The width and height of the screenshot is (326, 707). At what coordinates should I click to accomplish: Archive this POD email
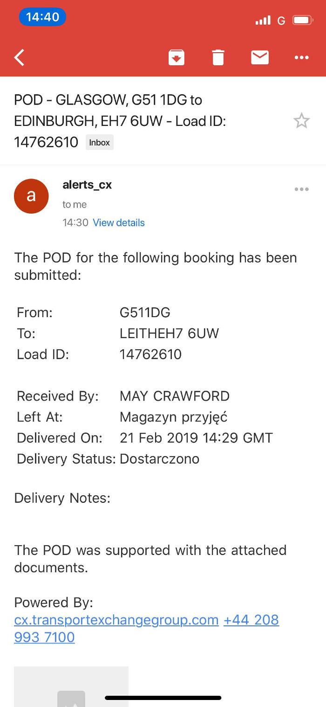coord(176,57)
